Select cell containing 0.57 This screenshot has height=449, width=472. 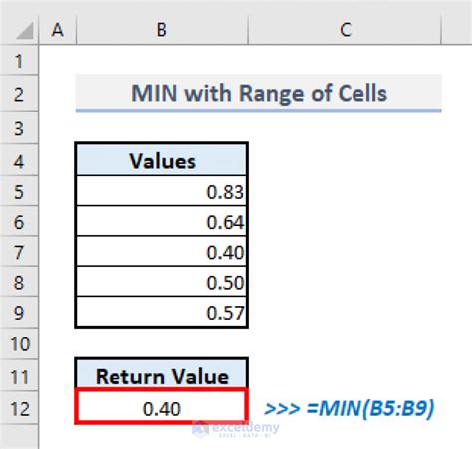(x=161, y=312)
